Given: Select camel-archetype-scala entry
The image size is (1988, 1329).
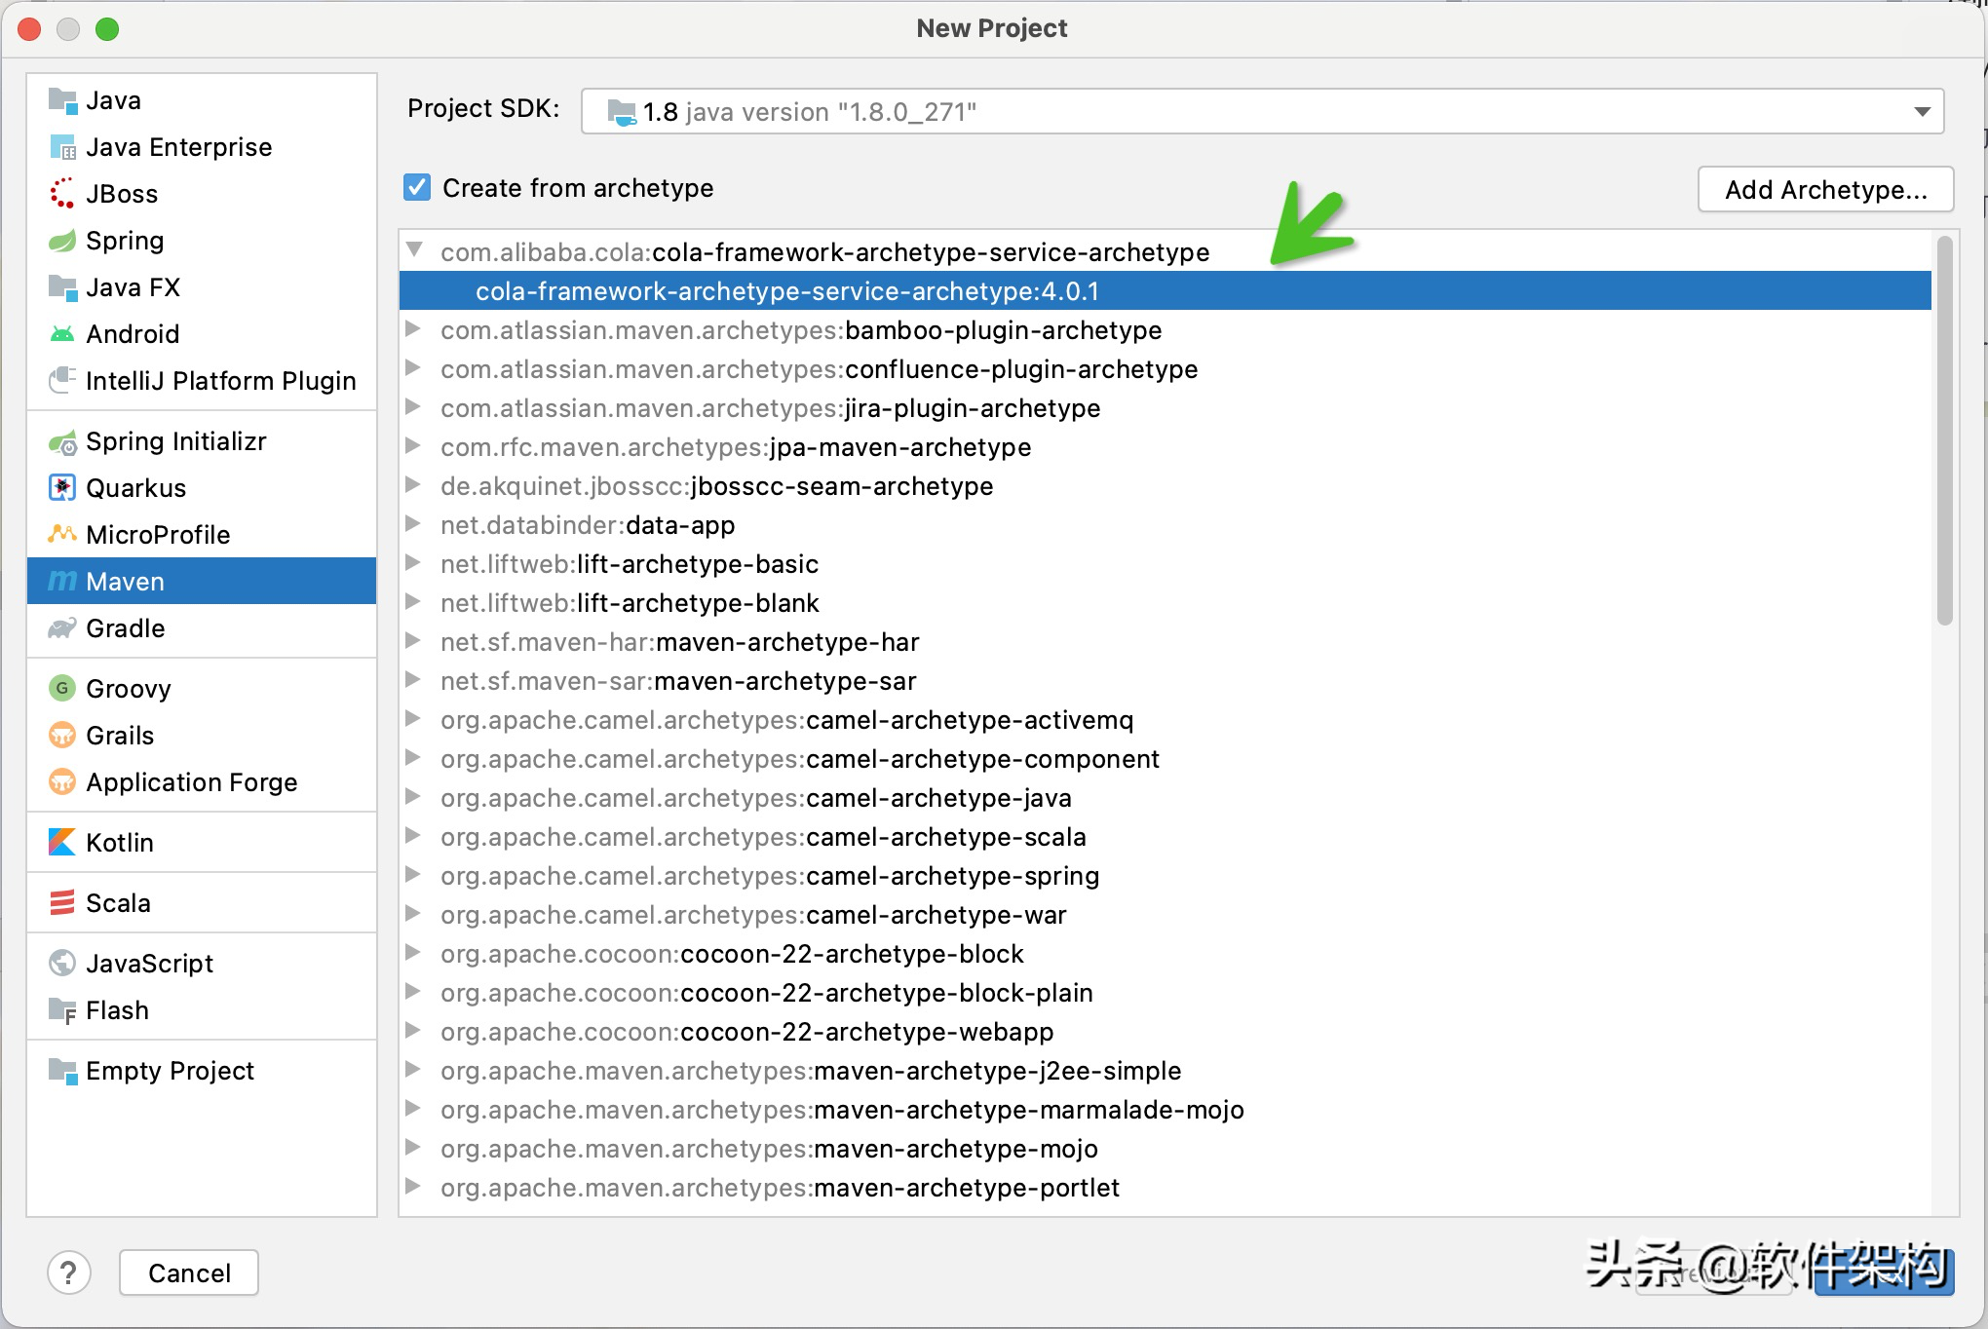Looking at the screenshot, I should 1165,837.
